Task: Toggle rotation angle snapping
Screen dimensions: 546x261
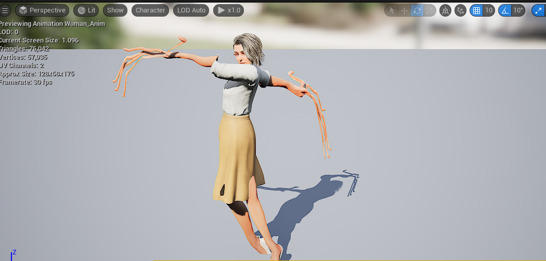Action: [x=505, y=10]
